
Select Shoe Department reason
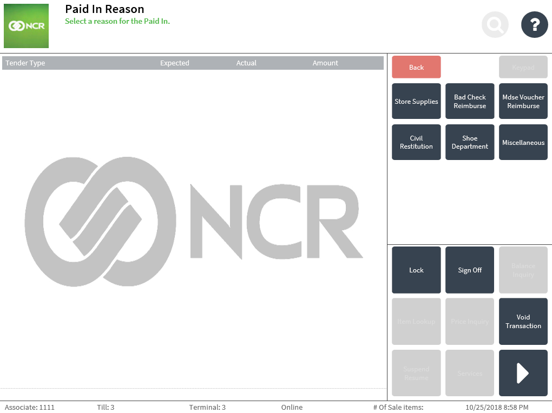click(470, 142)
